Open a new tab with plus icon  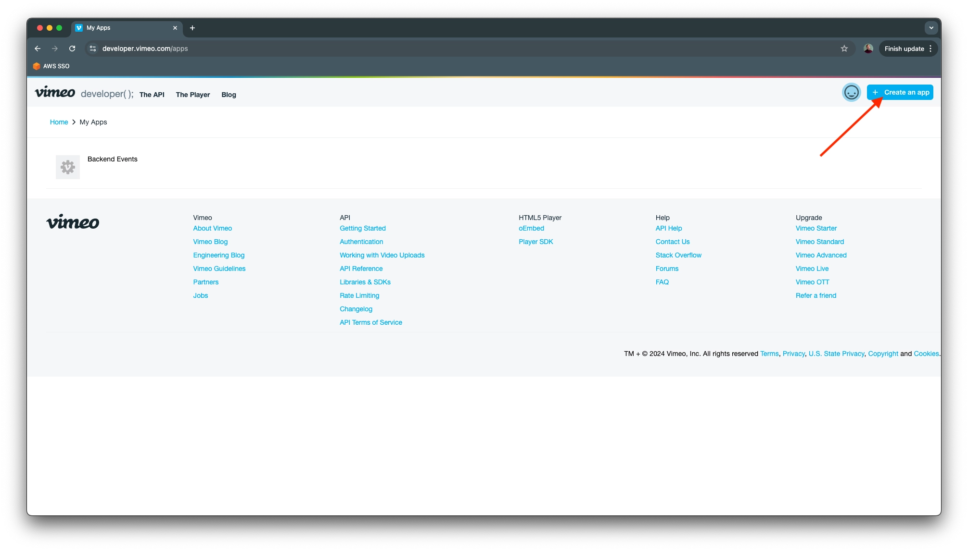coord(192,28)
